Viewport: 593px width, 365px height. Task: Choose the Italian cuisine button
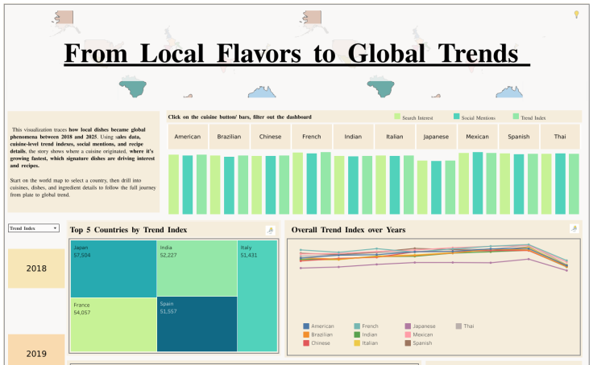(x=395, y=137)
